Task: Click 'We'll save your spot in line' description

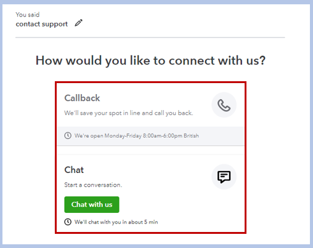Action: click(129, 113)
